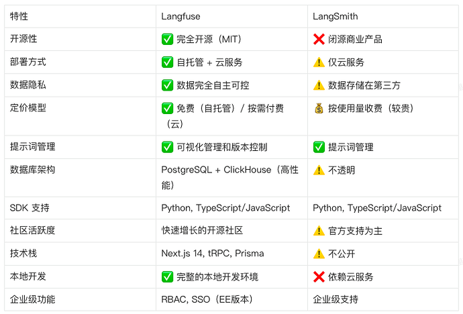This screenshot has height=314, width=463.
Task: Click the warning icon beside 仅云服务
Action: pos(319,62)
